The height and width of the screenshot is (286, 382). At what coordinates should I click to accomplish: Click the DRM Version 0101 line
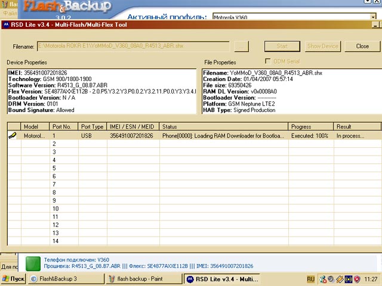click(x=33, y=104)
